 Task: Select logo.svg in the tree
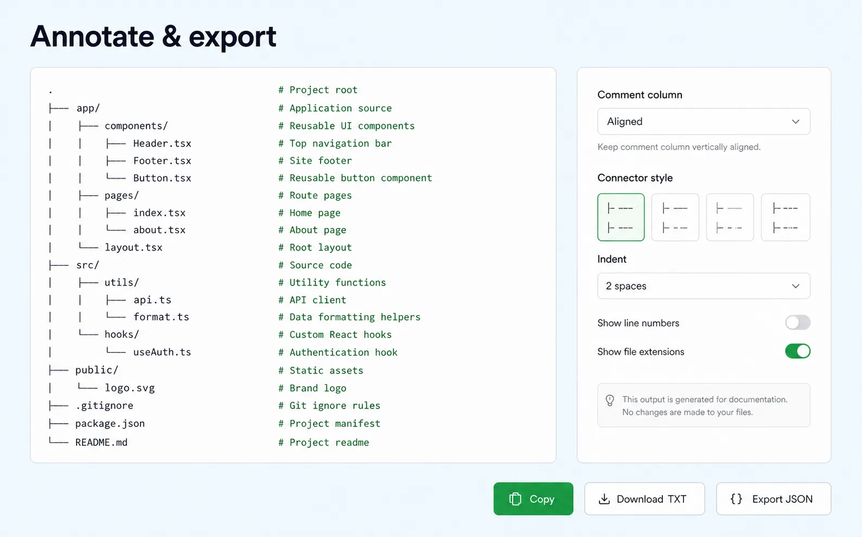coord(130,388)
